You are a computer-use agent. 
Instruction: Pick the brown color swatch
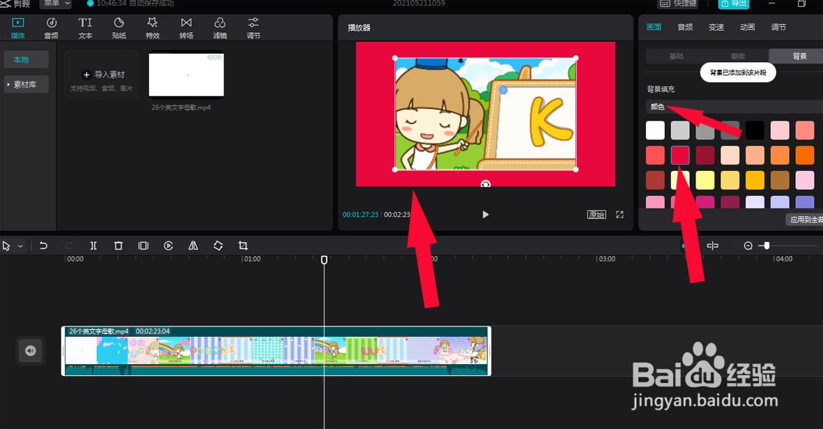click(779, 180)
